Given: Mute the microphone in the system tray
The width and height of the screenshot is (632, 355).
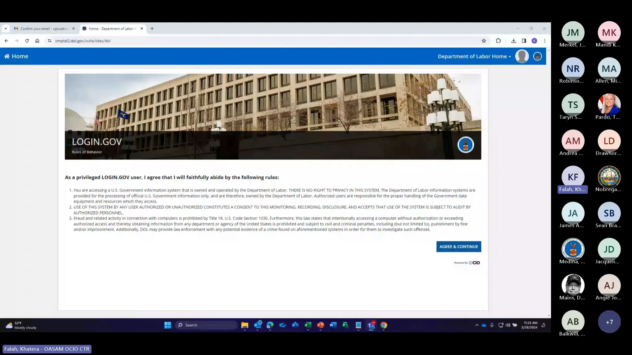Looking at the screenshot, I should pos(492,325).
